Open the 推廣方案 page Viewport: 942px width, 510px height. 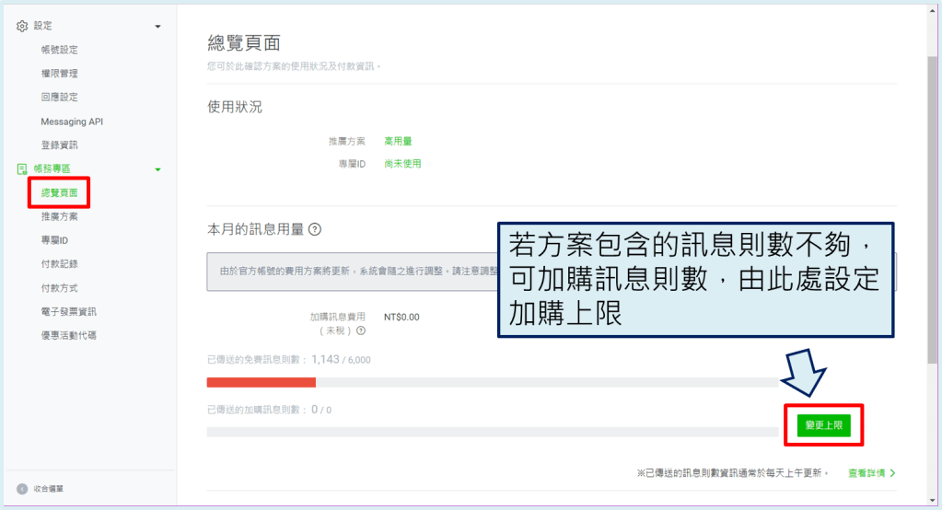pos(59,217)
